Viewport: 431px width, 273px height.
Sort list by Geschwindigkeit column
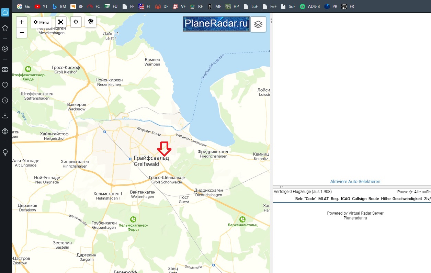coord(407,199)
